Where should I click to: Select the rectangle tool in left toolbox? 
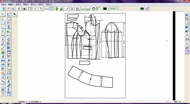(3, 23)
